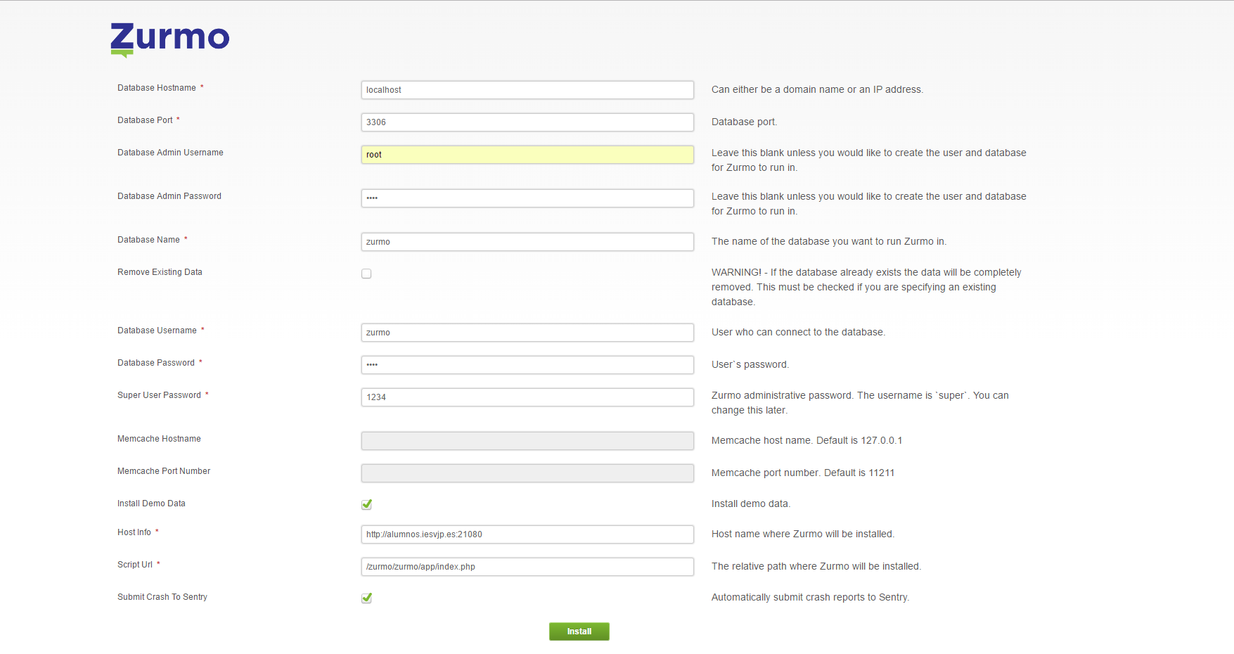Click the Install Demo Data label
The height and width of the screenshot is (654, 1234).
coord(151,504)
